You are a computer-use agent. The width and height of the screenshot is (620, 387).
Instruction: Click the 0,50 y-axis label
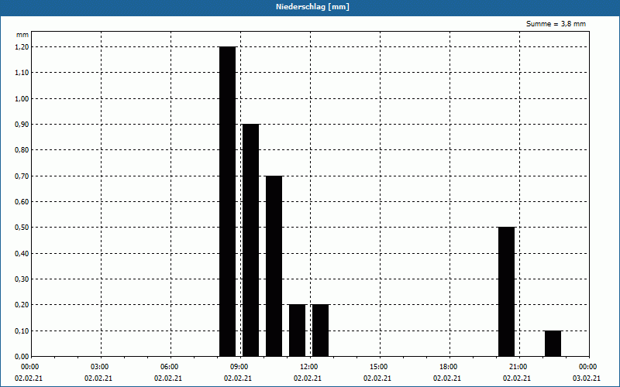22,228
